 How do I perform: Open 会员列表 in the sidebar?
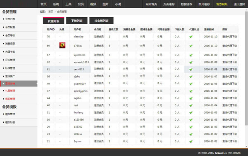10,19
